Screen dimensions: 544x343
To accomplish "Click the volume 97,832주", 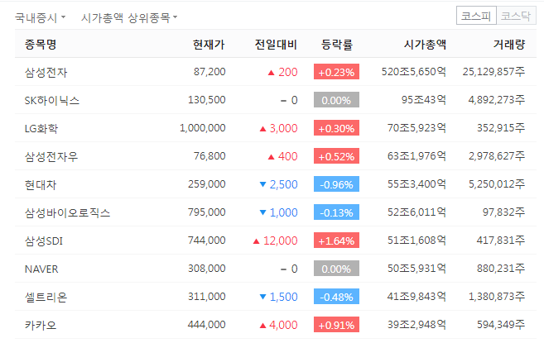I will tap(503, 212).
